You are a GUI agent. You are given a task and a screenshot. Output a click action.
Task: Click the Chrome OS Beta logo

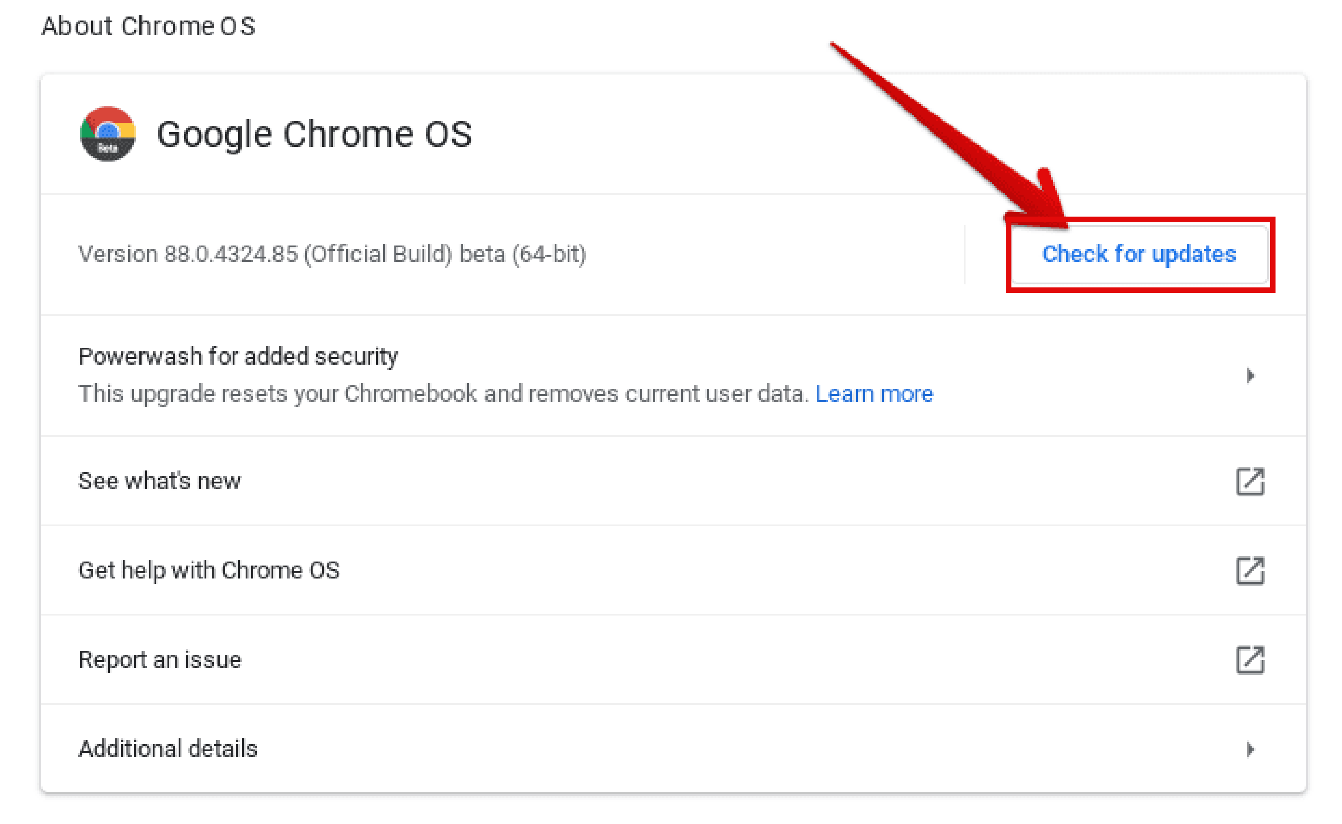[x=107, y=133]
